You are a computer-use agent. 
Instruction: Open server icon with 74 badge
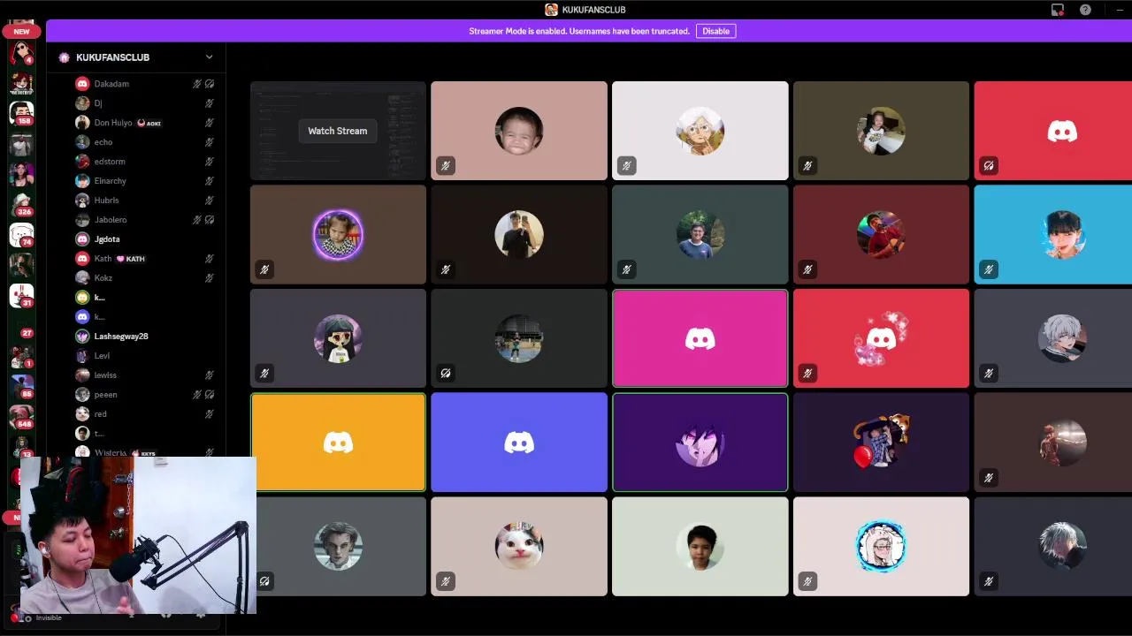[x=21, y=234]
